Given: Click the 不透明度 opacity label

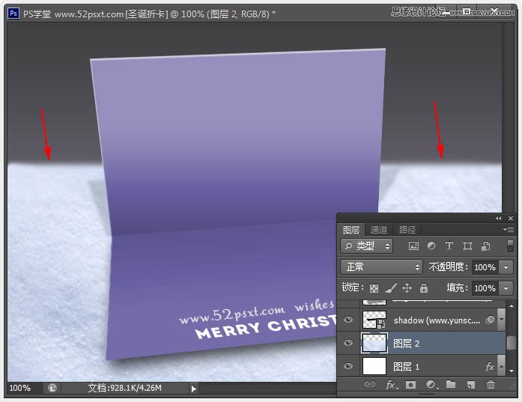Looking at the screenshot, I should 448,267.
